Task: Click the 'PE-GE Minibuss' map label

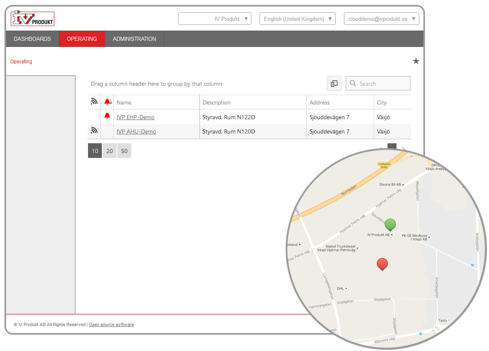Action: tap(414, 235)
